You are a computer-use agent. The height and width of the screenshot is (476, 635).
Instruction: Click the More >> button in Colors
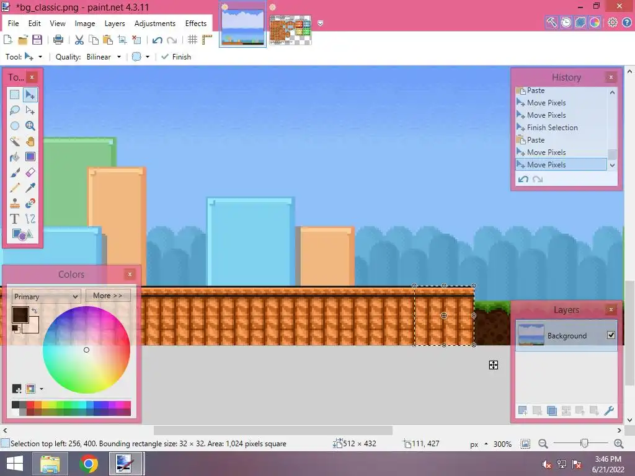pyautogui.click(x=108, y=296)
